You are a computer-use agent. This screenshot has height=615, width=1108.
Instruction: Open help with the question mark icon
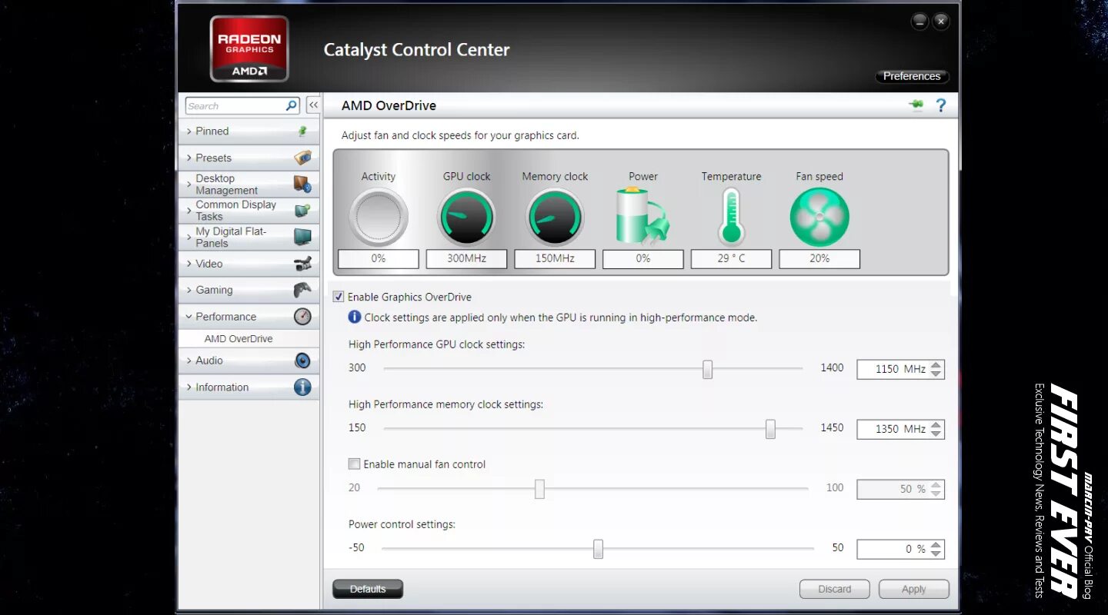tap(941, 105)
